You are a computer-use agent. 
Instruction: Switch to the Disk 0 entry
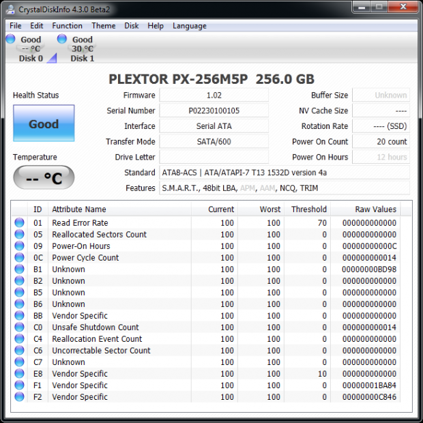31,48
